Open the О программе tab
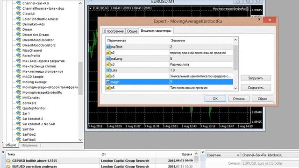This screenshot has height=168, width=299. [x=114, y=31]
